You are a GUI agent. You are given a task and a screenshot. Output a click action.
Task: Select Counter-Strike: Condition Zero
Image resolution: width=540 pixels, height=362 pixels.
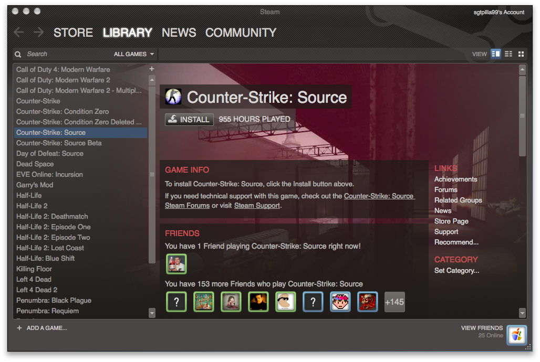(80, 112)
